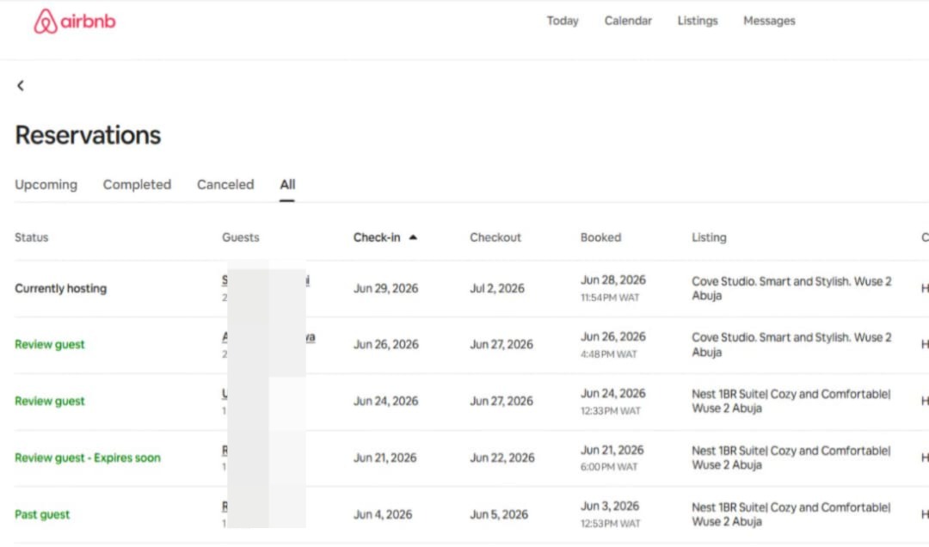Switch to the Upcoming tab
The image size is (929, 547).
[46, 185]
